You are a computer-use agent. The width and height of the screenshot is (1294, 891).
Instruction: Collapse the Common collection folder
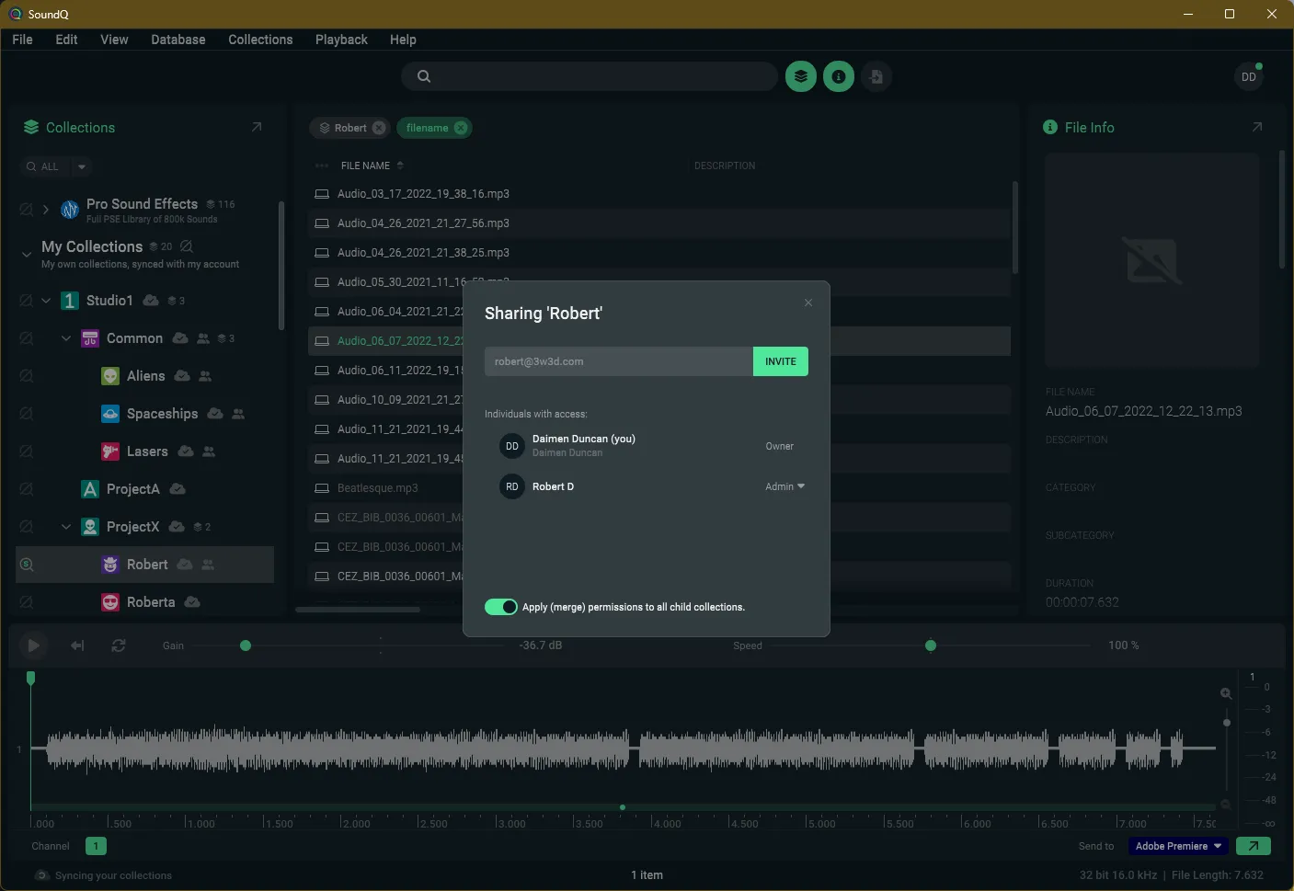click(66, 338)
